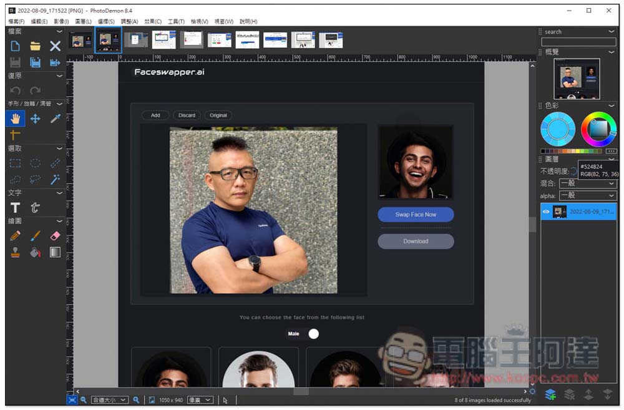Click the blue color variants wheel

[558, 129]
